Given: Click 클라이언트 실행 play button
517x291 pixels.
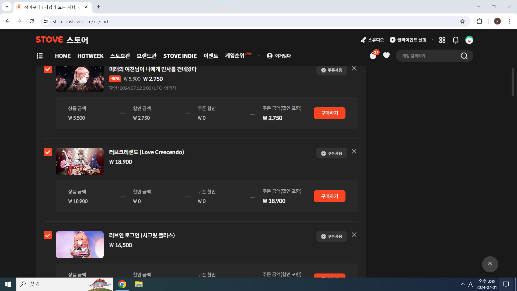Looking at the screenshot, I should click(x=408, y=40).
